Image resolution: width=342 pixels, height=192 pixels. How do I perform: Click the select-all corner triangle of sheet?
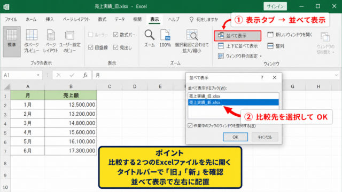tap(7, 87)
